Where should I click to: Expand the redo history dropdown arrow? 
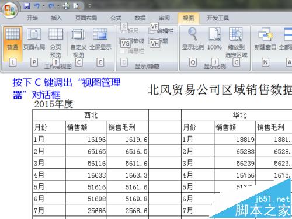tap(58, 6)
